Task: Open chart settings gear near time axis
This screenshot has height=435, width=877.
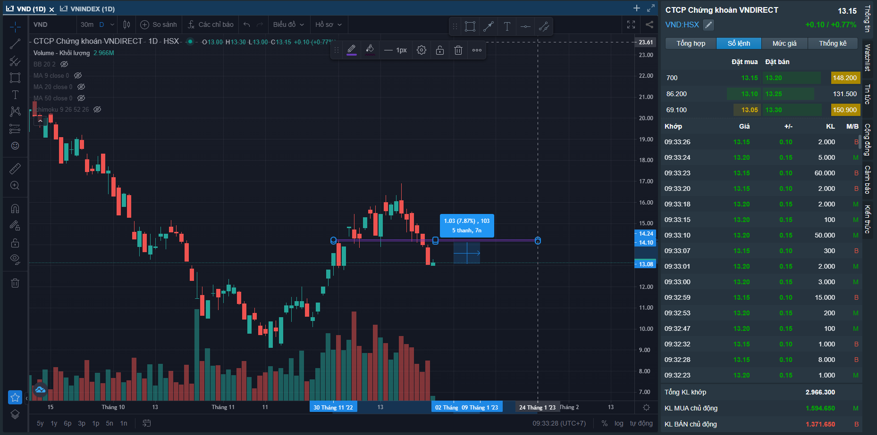Action: click(646, 407)
